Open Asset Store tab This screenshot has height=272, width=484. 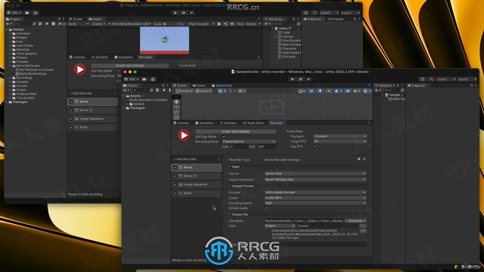(222, 86)
